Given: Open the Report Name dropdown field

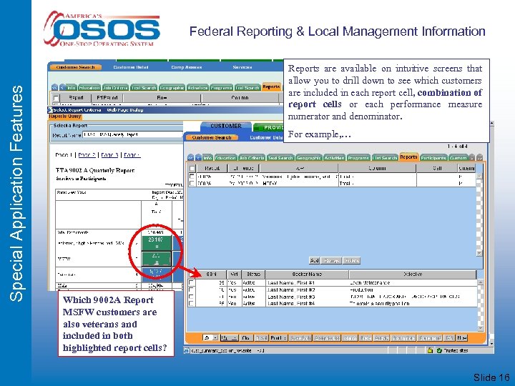Looking at the screenshot, I should 133,134.
